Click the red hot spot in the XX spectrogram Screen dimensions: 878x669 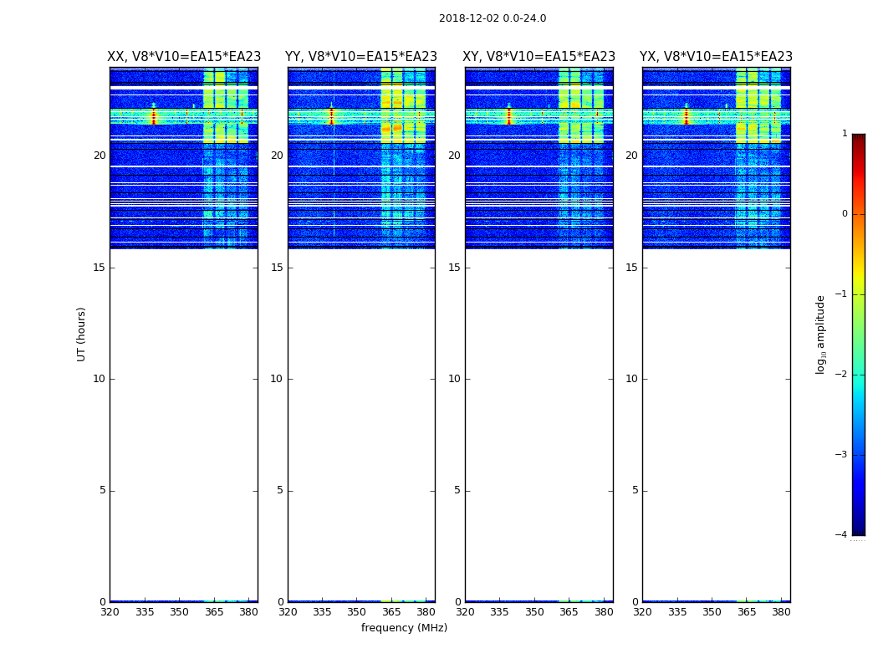(153, 115)
